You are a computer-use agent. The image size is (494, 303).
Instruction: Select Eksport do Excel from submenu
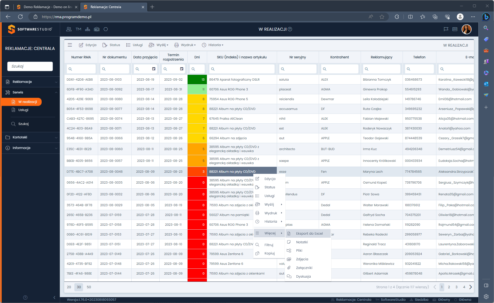pyautogui.click(x=309, y=234)
